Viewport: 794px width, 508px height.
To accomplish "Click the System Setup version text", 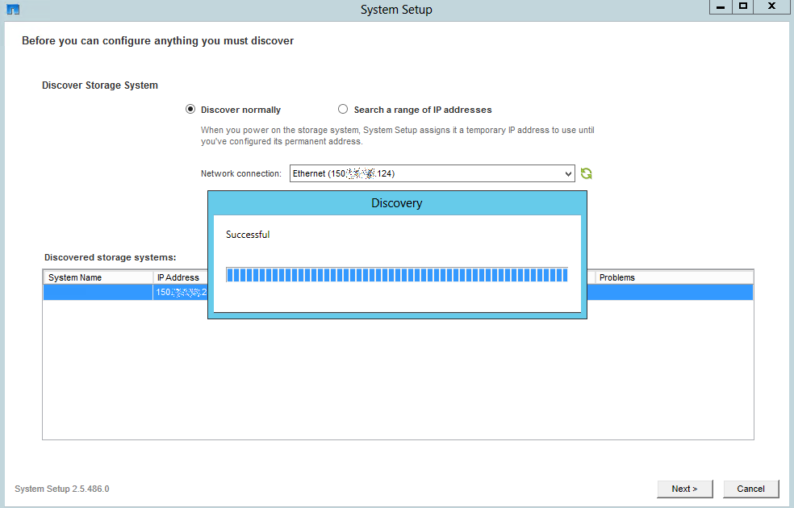I will tap(61, 489).
